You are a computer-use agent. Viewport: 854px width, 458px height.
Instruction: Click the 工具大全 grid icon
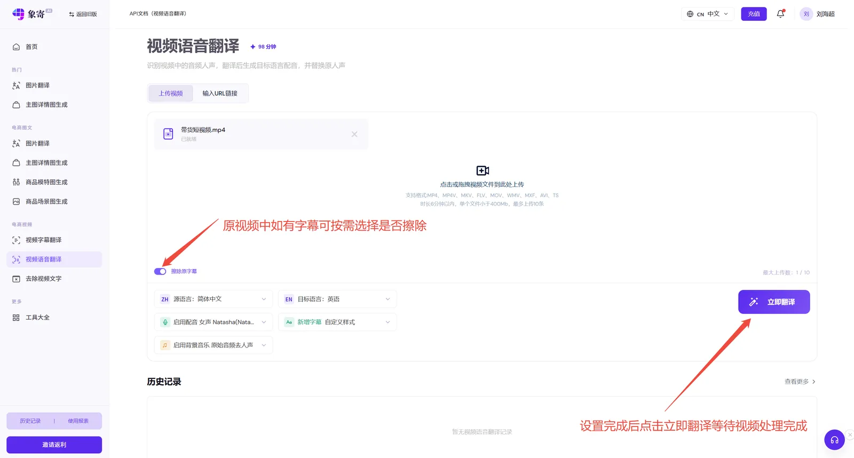[x=16, y=318]
